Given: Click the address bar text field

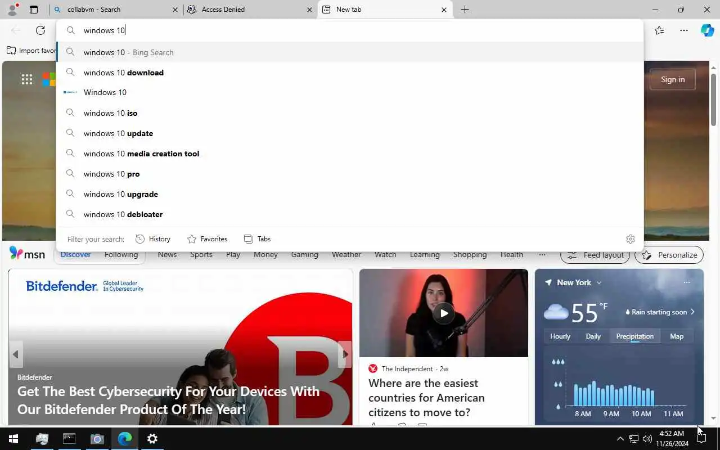Looking at the screenshot, I should tap(350, 30).
